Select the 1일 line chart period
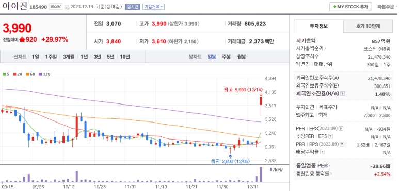 coord(36,57)
